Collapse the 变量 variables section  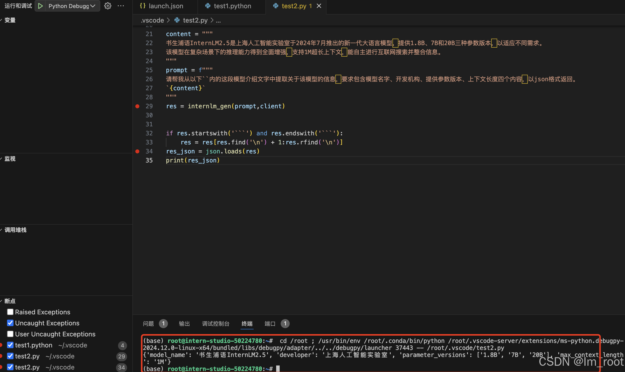click(x=10, y=20)
